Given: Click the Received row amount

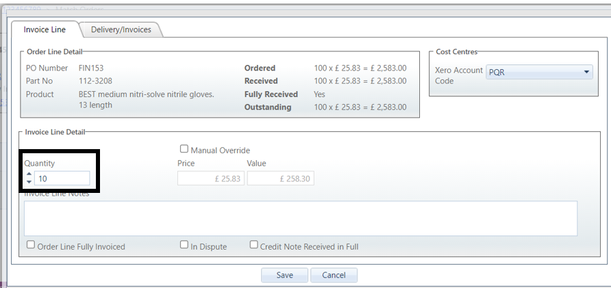Looking at the screenshot, I should click(360, 81).
